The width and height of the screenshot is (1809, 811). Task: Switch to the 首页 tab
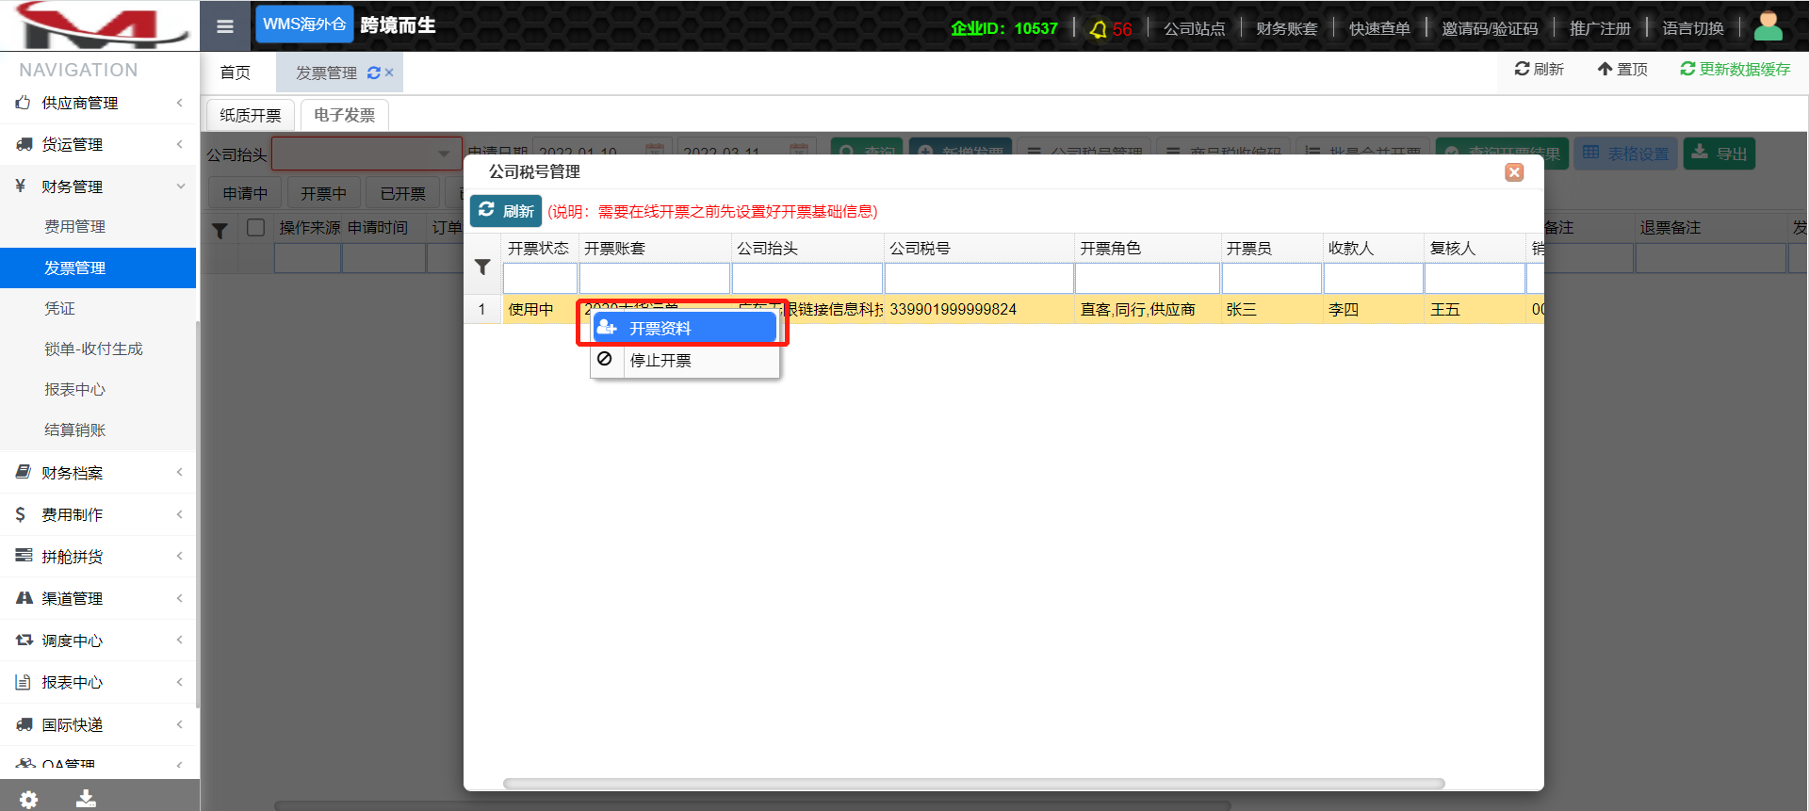[236, 73]
